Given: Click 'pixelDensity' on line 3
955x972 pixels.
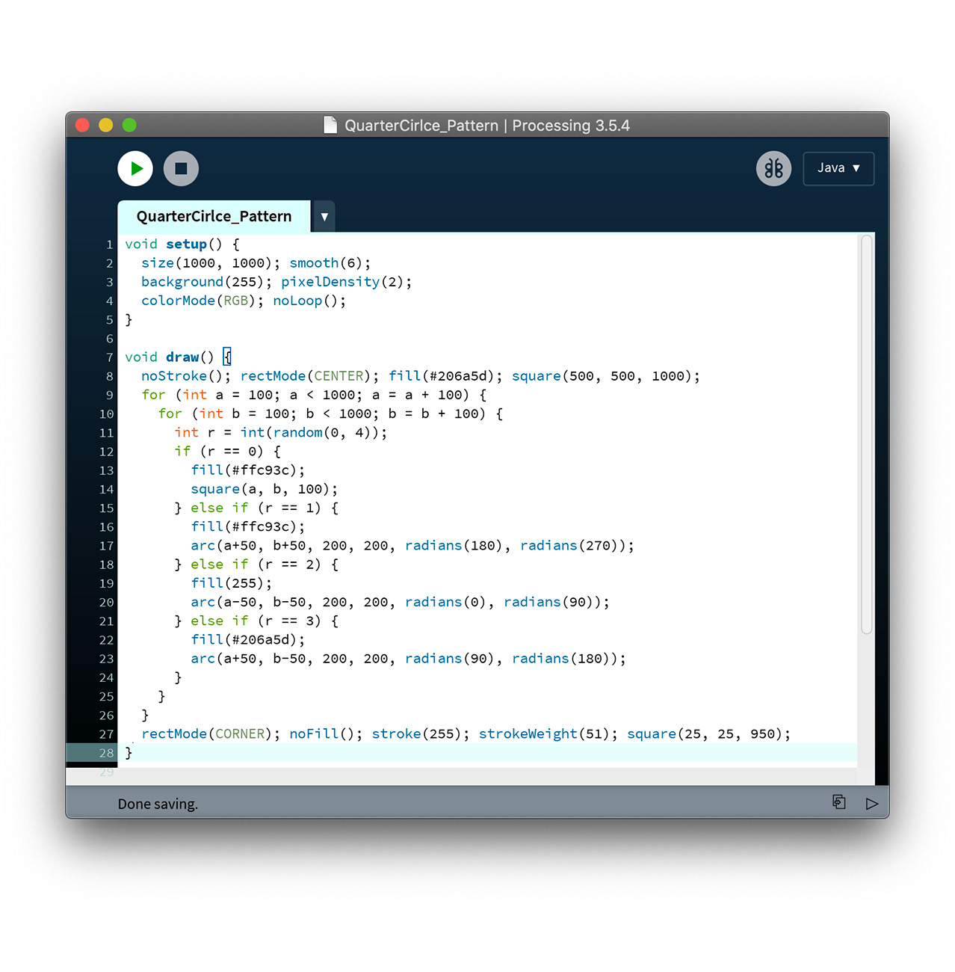Looking at the screenshot, I should [330, 282].
